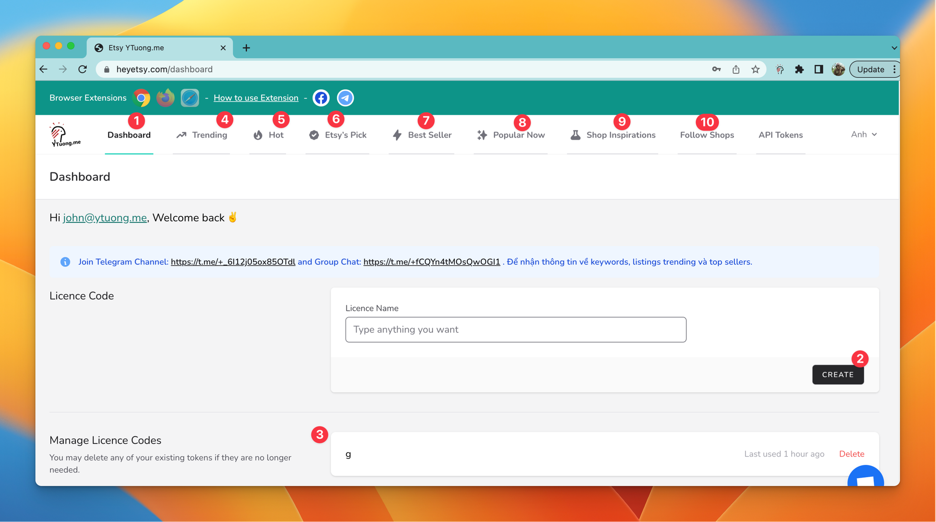Click the info icon in Telegram notice
This screenshot has height=522, width=936.
coord(65,262)
